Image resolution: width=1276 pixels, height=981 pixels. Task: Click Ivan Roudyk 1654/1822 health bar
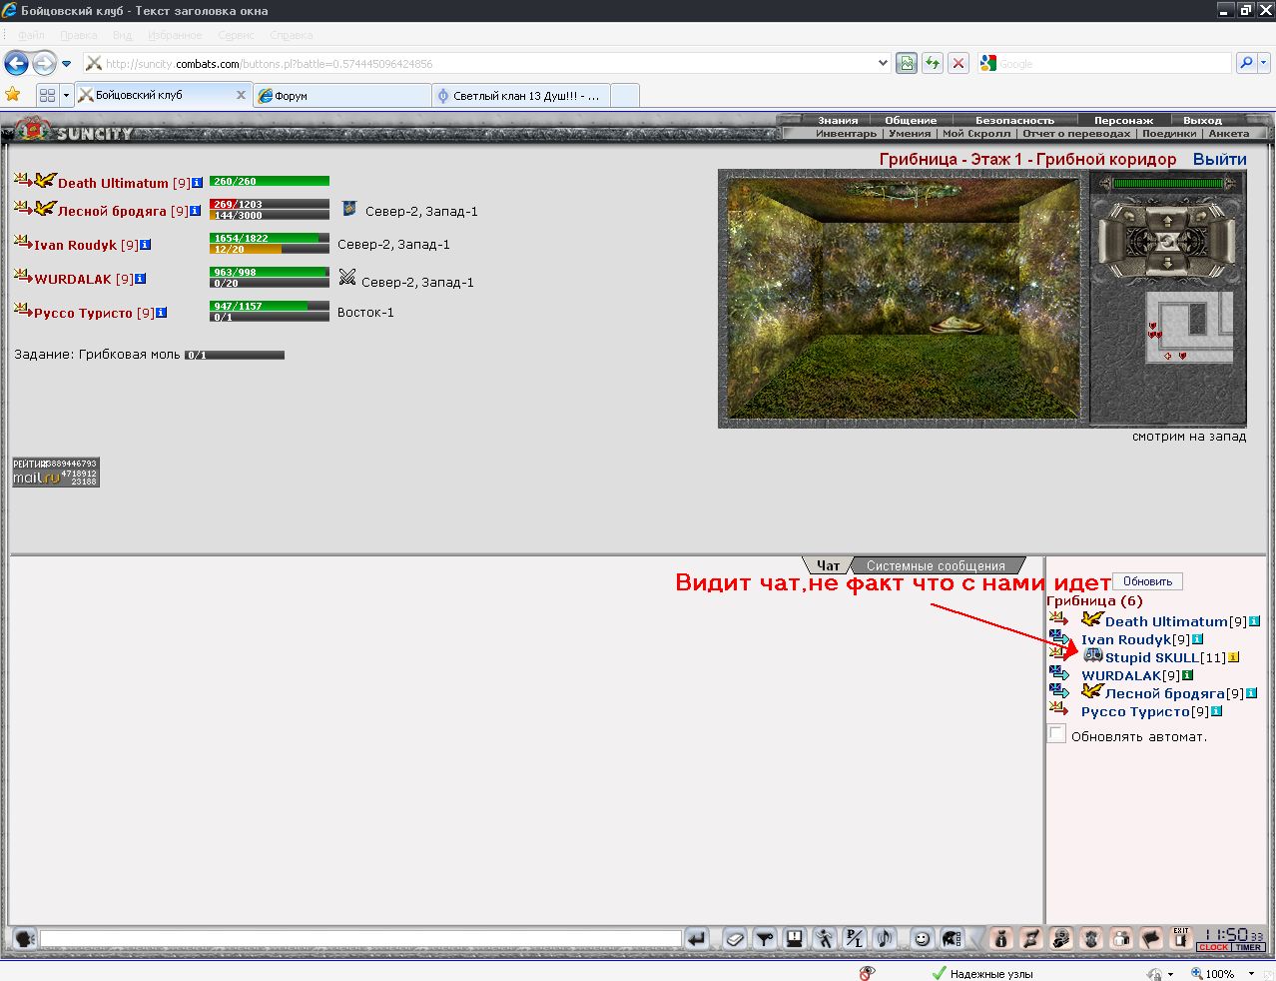pyautogui.click(x=270, y=238)
